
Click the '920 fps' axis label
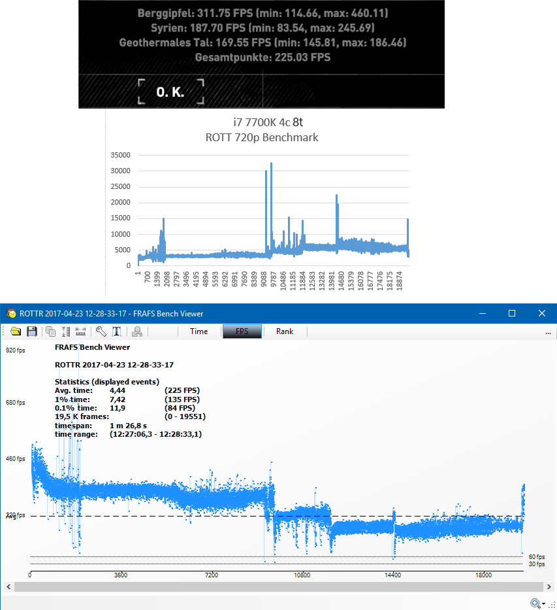pyautogui.click(x=15, y=350)
